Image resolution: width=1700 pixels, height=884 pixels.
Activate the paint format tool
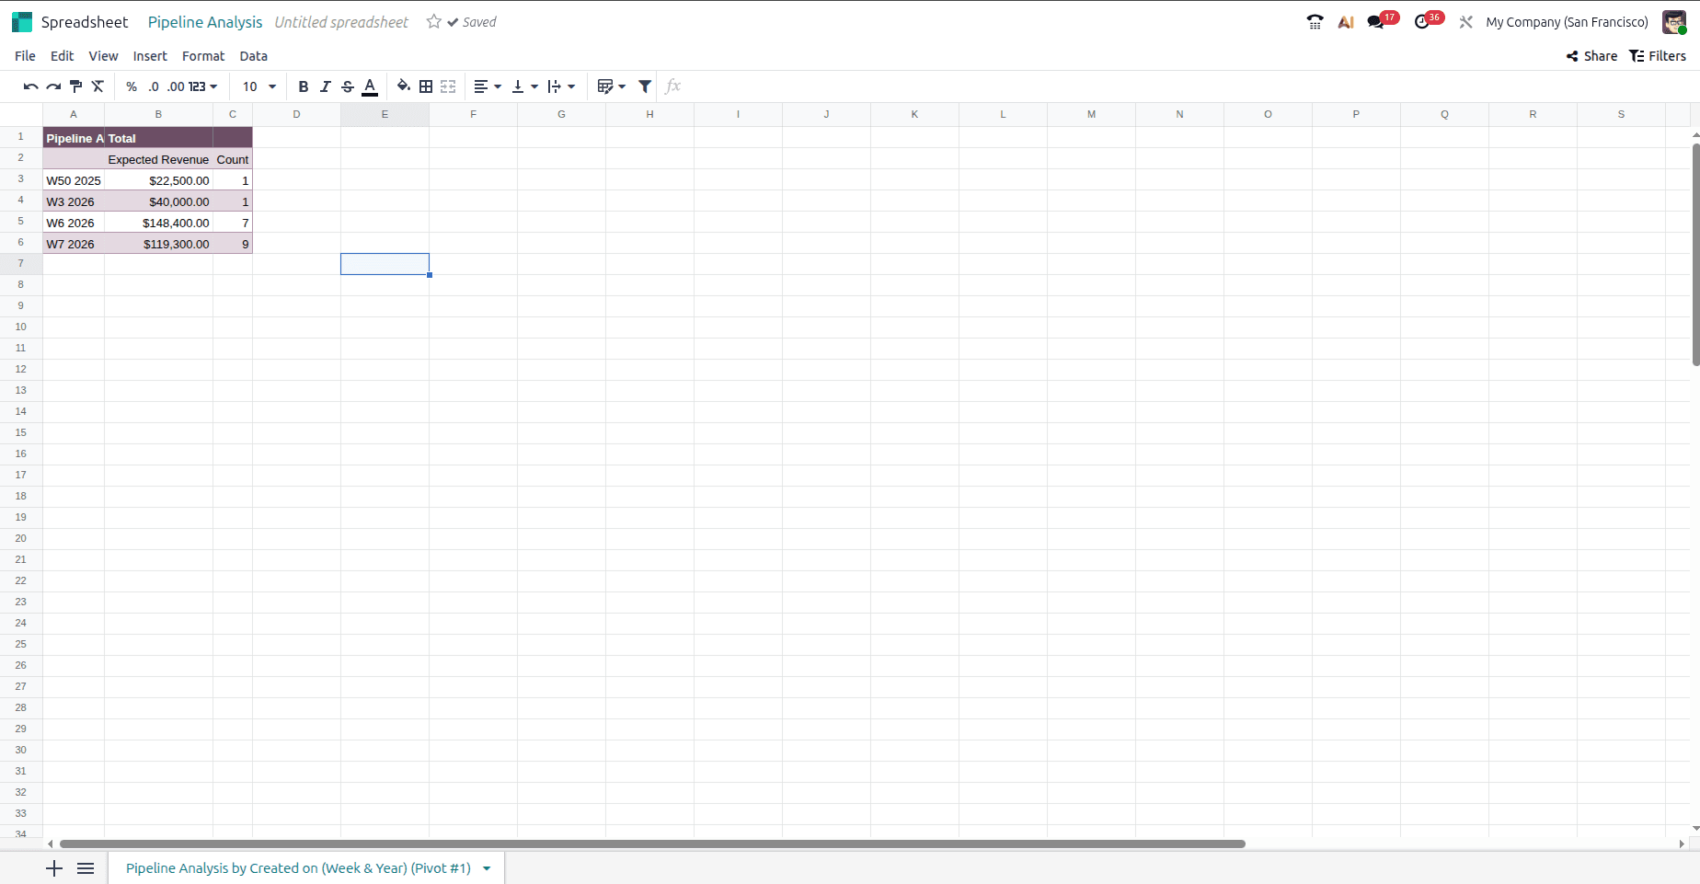(75, 86)
